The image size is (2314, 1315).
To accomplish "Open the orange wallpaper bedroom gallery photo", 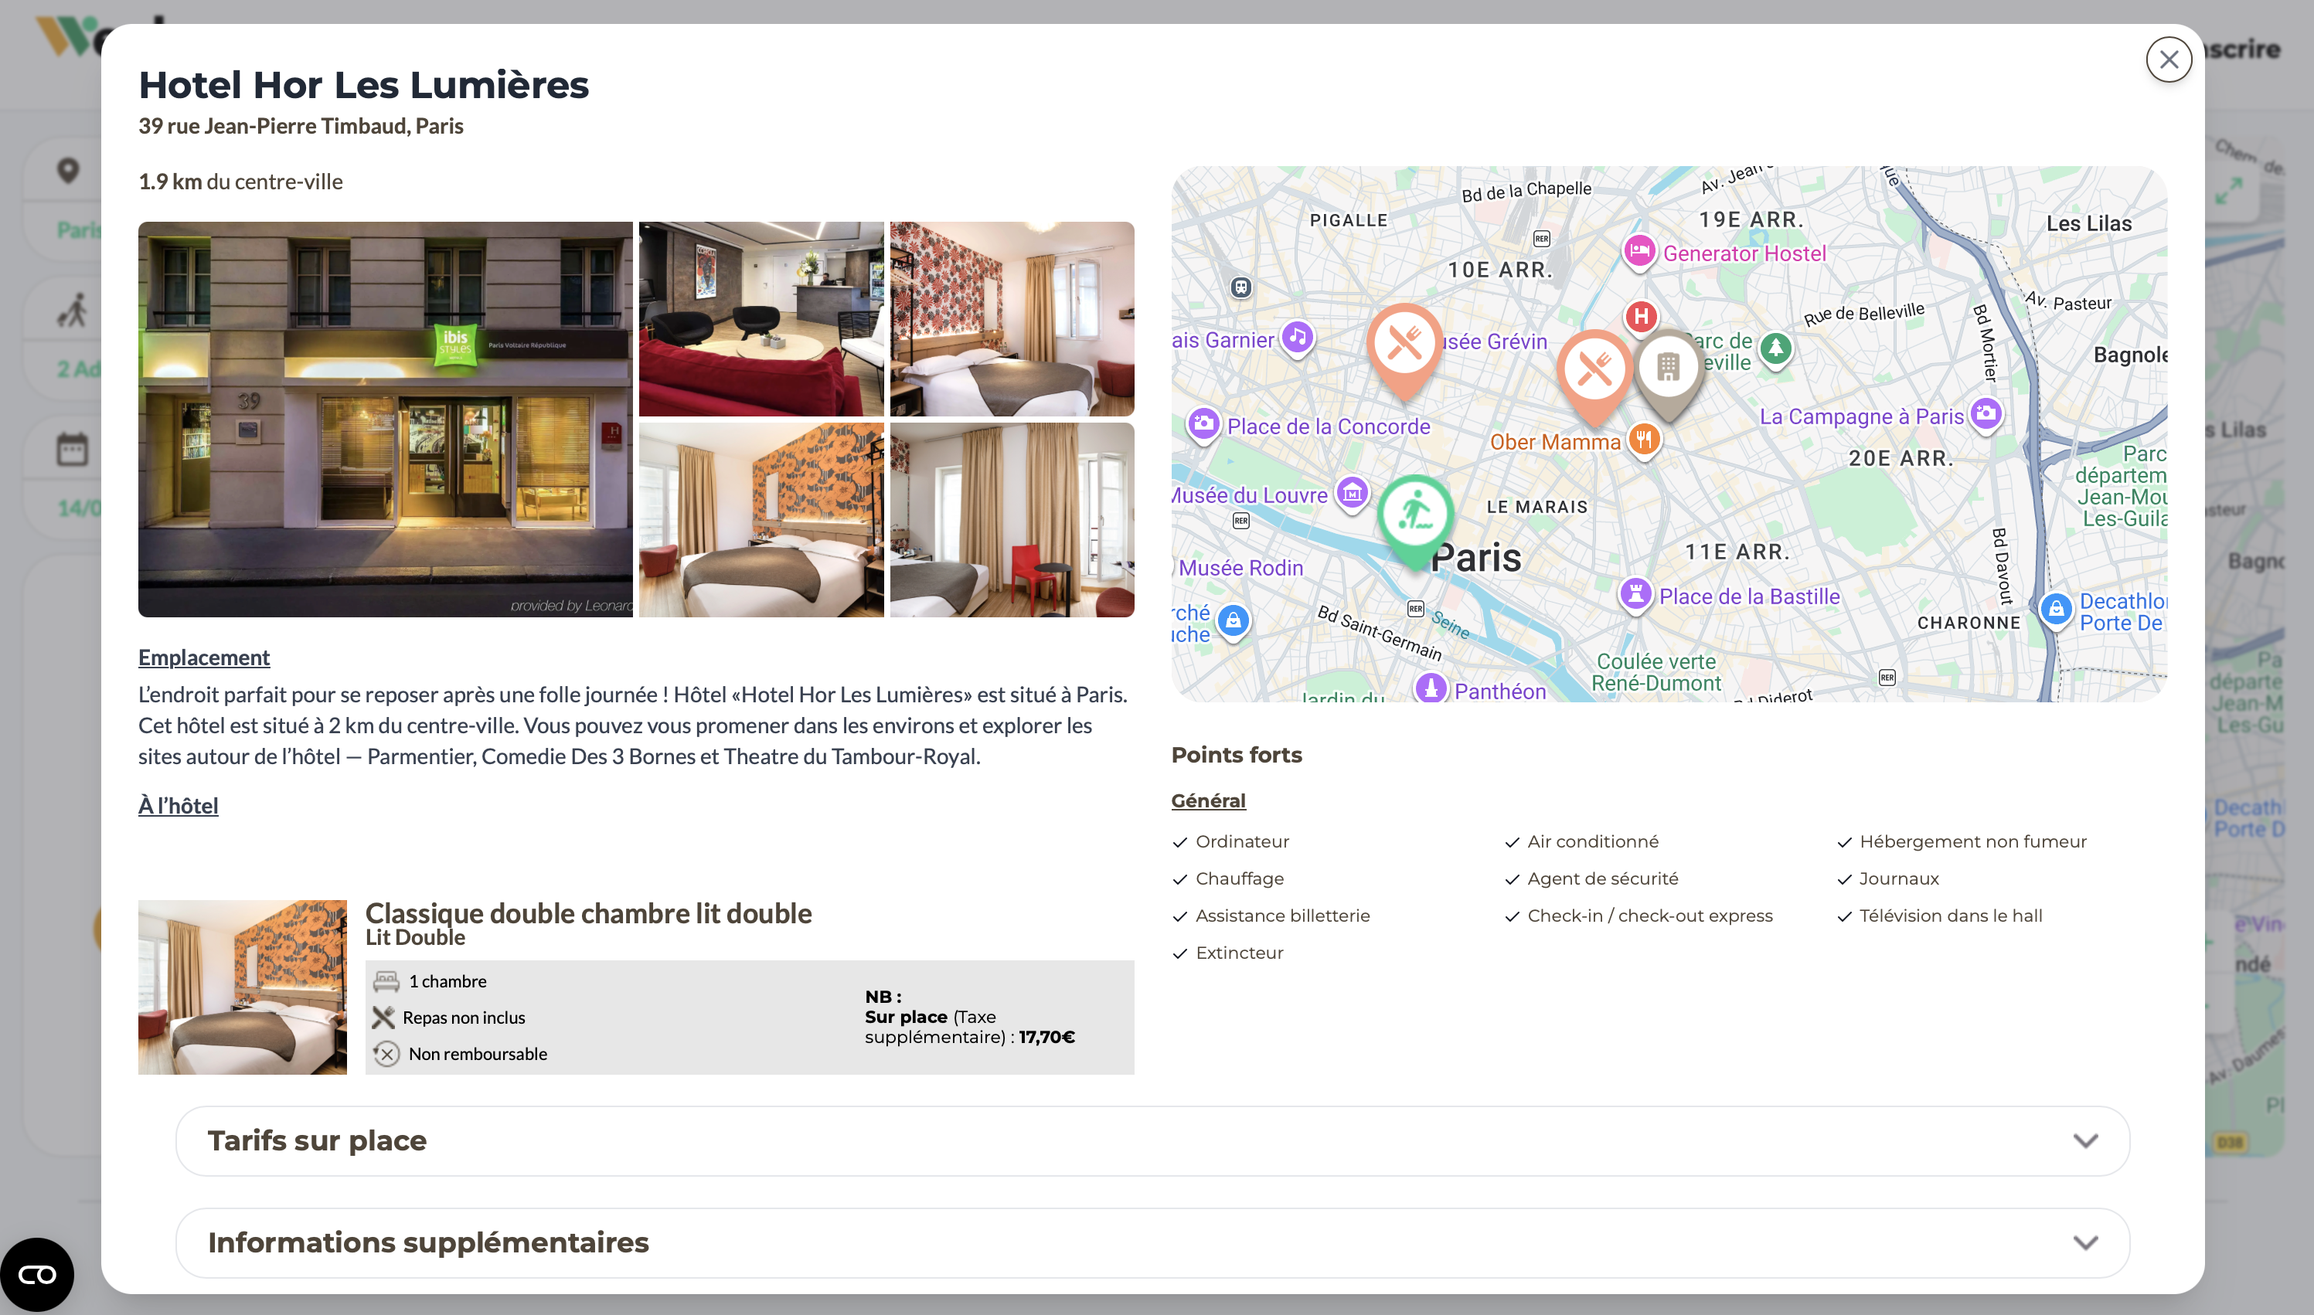I will (761, 520).
